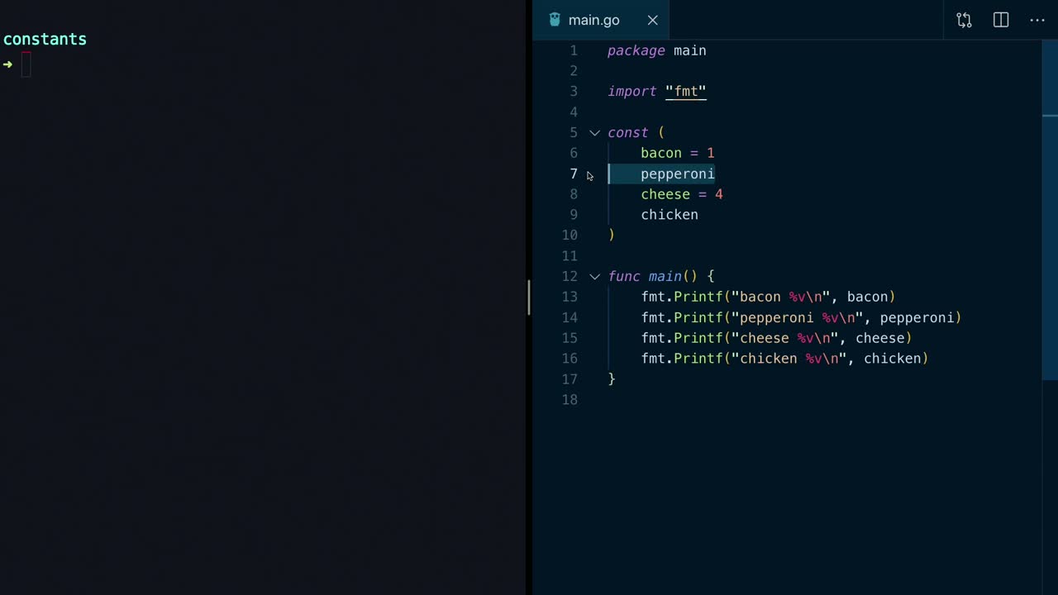Place cursor on the pepperoni constant
The width and height of the screenshot is (1058, 595).
pos(677,174)
